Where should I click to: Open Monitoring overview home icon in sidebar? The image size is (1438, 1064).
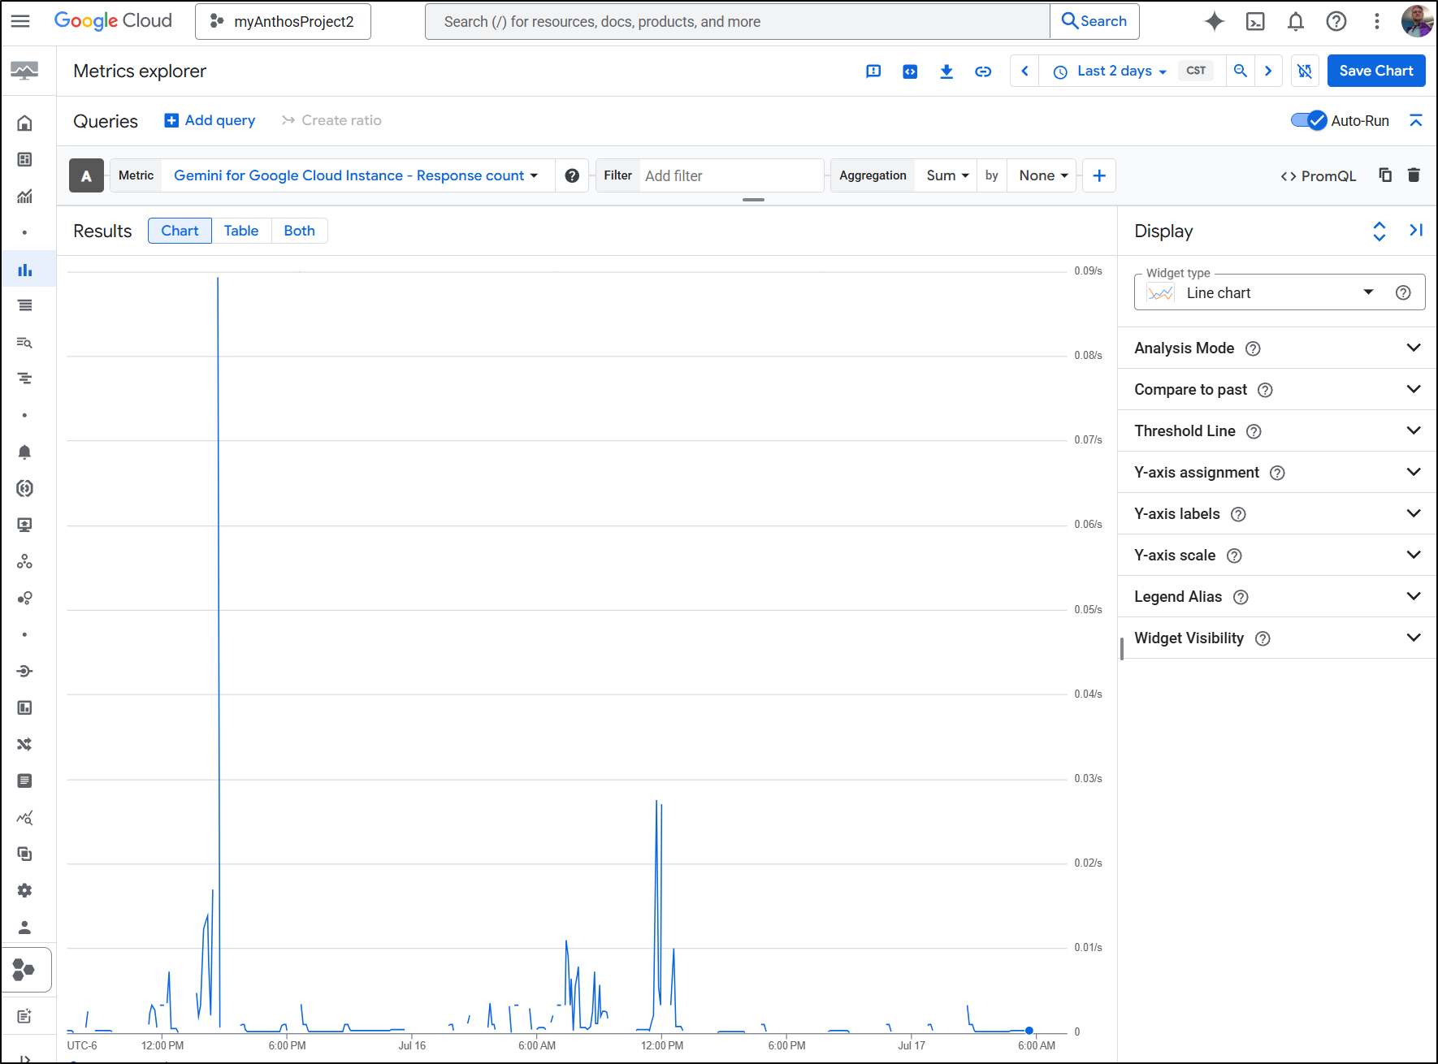point(25,123)
